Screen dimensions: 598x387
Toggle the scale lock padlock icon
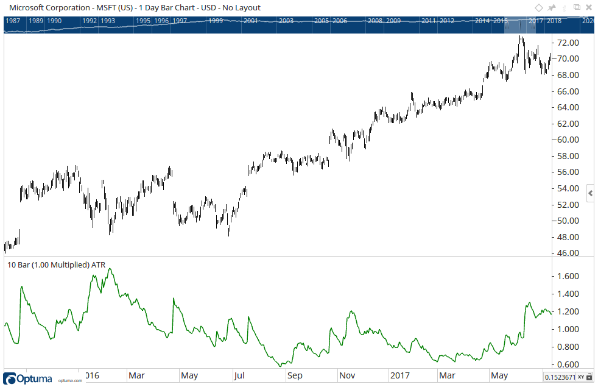point(589,377)
